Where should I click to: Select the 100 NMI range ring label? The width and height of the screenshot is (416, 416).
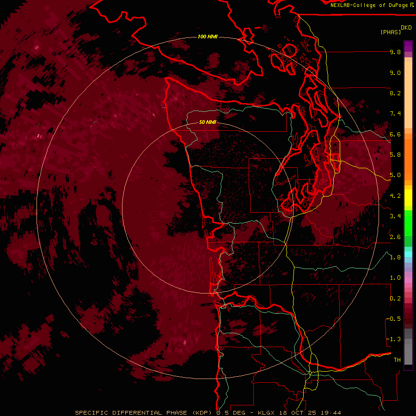click(x=208, y=37)
